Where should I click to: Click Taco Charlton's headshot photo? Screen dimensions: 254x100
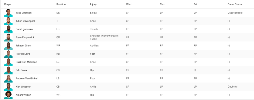click(8, 13)
